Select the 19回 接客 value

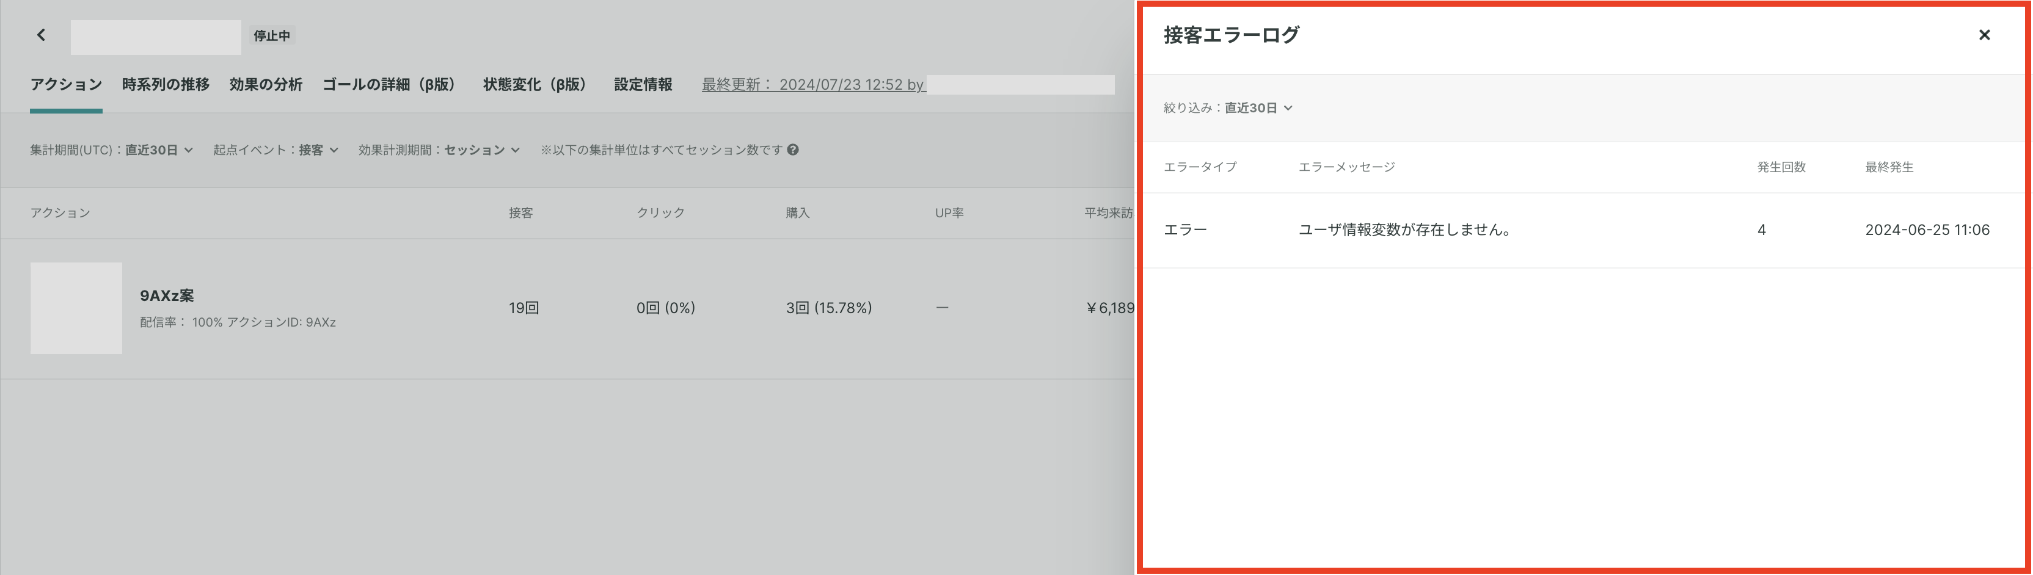click(x=524, y=308)
